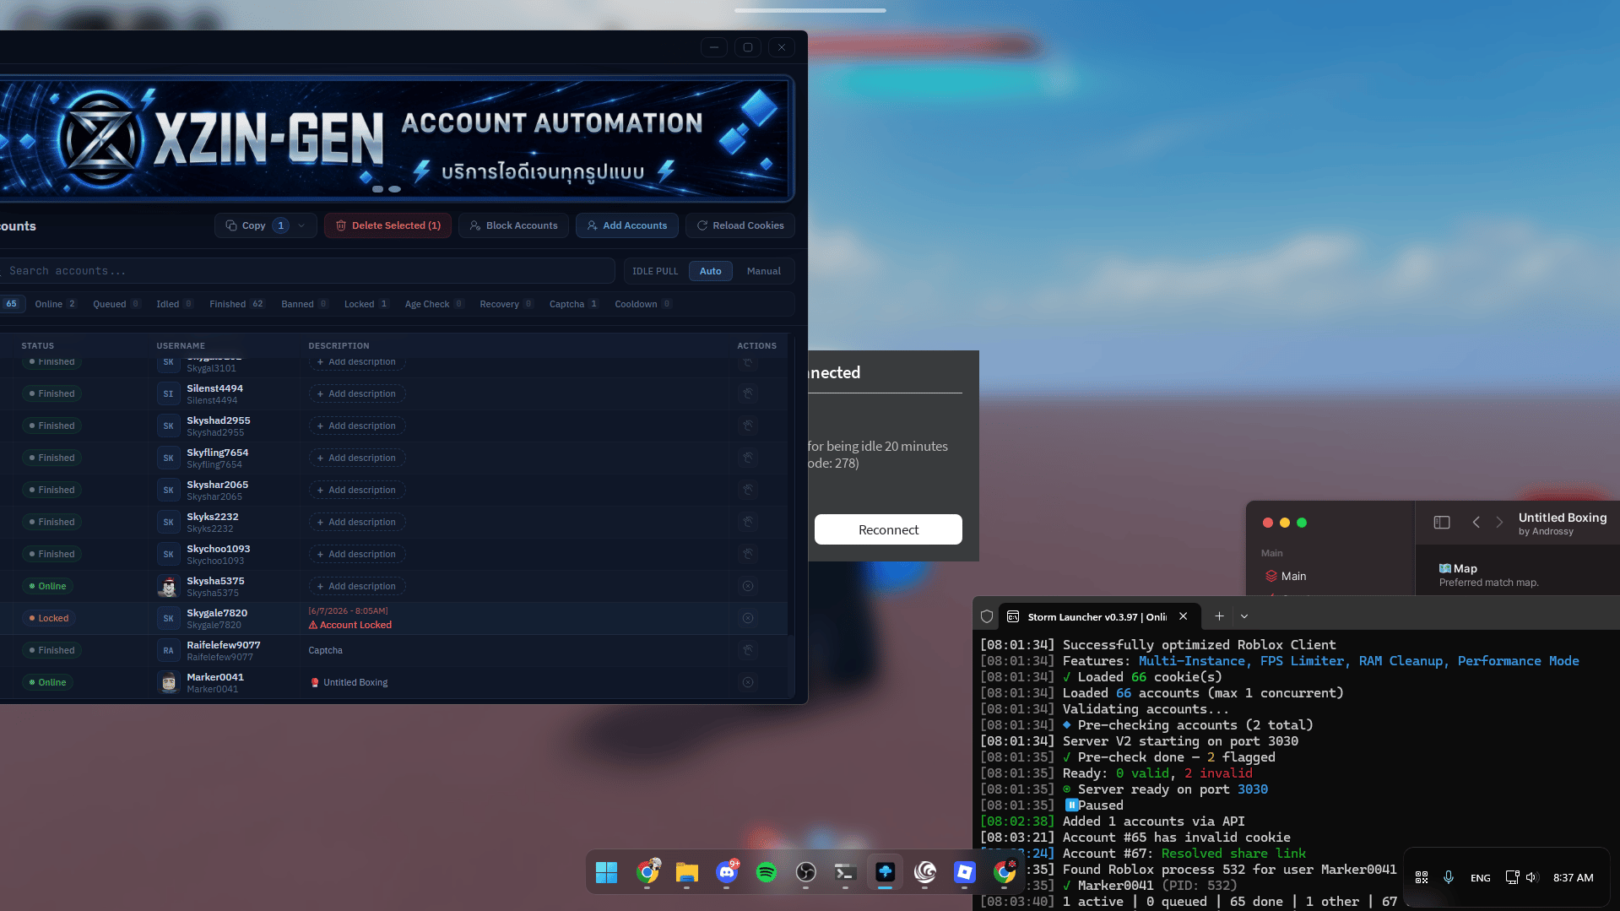Click the Map entry in Untitled Boxing
Viewport: 1620px width, 911px height.
1489,574
